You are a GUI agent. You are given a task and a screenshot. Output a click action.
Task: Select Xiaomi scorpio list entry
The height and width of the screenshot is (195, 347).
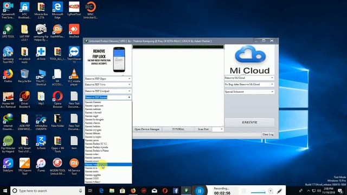click(x=108, y=137)
